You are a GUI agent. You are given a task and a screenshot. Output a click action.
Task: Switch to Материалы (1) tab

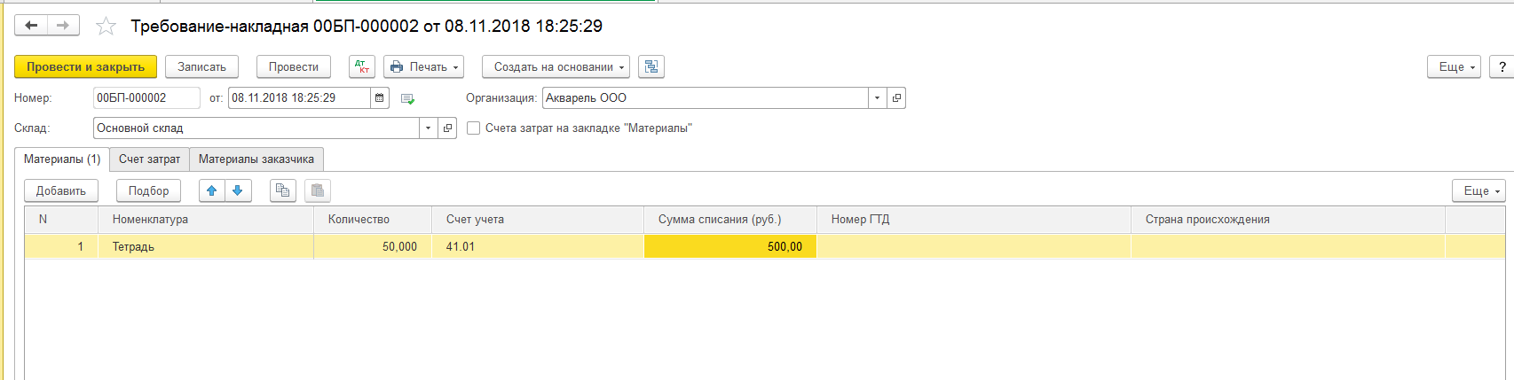coord(62,159)
